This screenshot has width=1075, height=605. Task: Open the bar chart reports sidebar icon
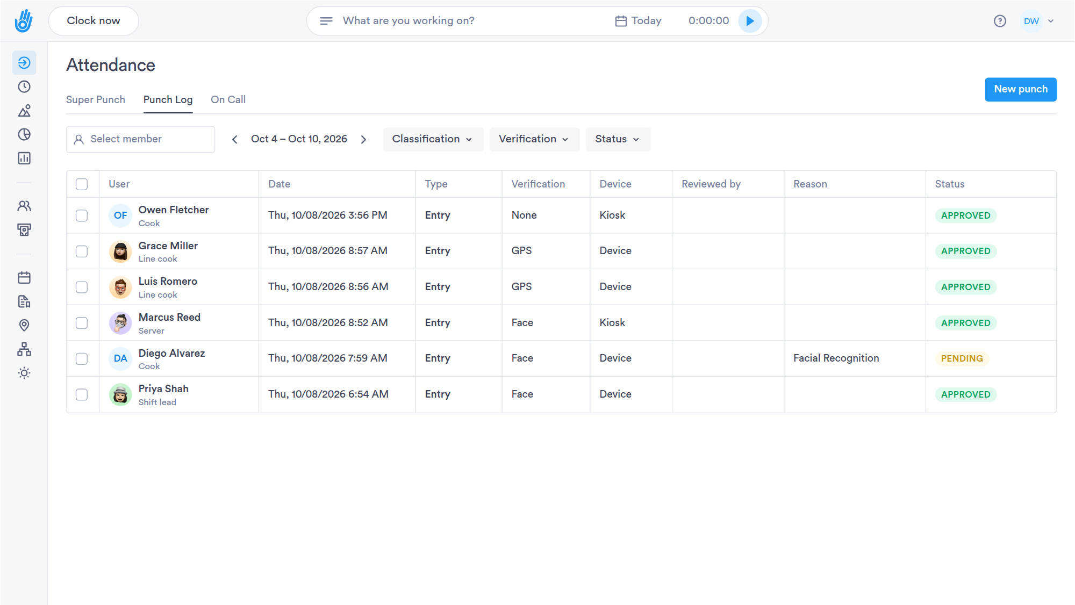[24, 158]
